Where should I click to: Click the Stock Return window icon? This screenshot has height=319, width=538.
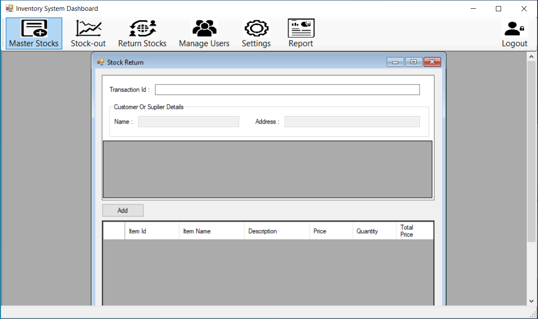point(101,62)
